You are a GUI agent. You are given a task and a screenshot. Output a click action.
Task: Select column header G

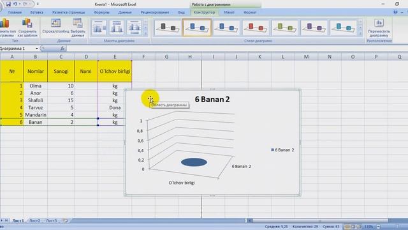[x=166, y=57]
